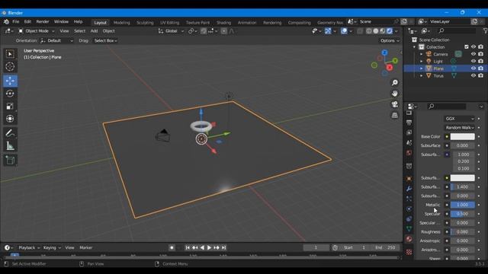Screen dimensions: 488x274
Task: Click the outliner search field
Action: click(457, 30)
